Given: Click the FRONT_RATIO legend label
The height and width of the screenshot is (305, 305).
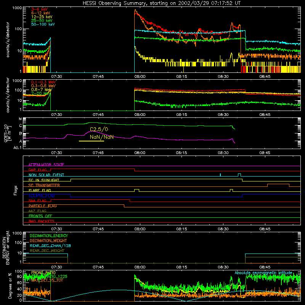Looking at the screenshot, I should pos(43,273).
